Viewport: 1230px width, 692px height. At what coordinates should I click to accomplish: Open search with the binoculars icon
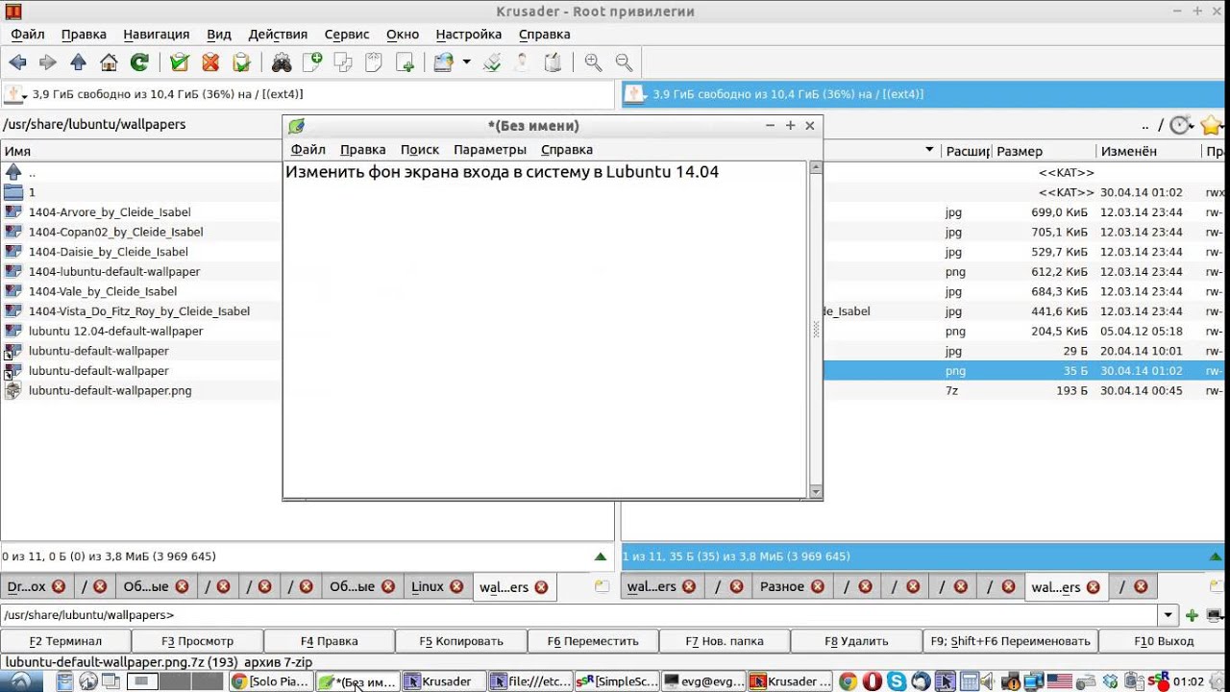(x=282, y=62)
